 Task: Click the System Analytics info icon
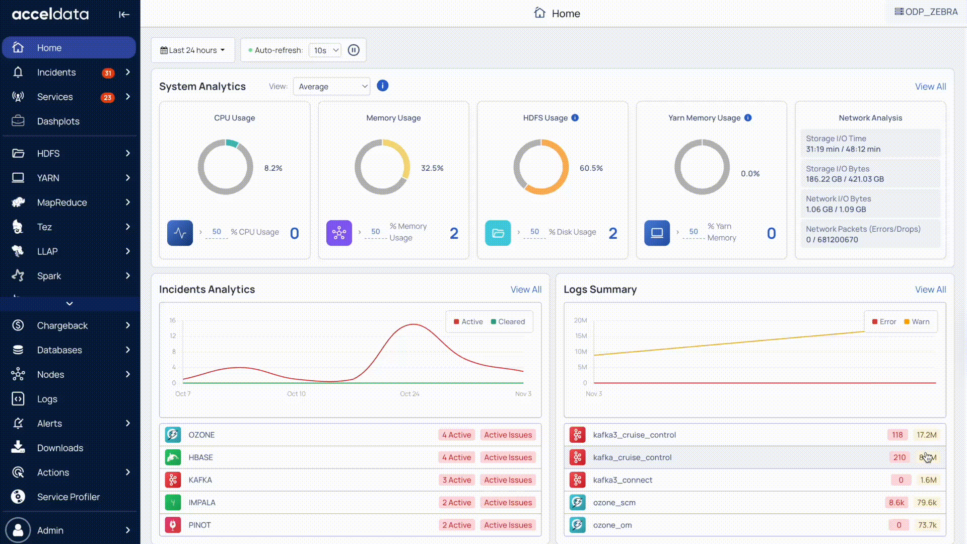click(x=383, y=86)
